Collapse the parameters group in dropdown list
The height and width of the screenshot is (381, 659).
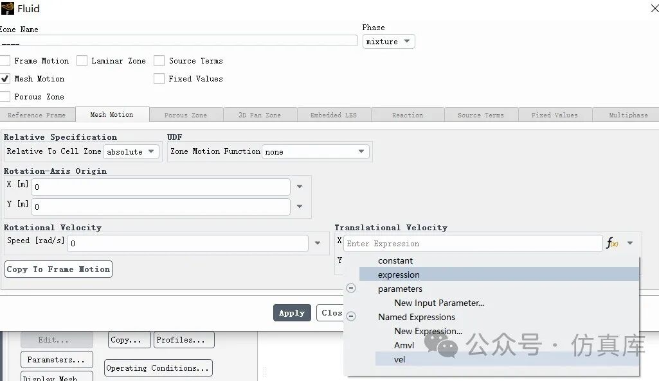click(351, 288)
